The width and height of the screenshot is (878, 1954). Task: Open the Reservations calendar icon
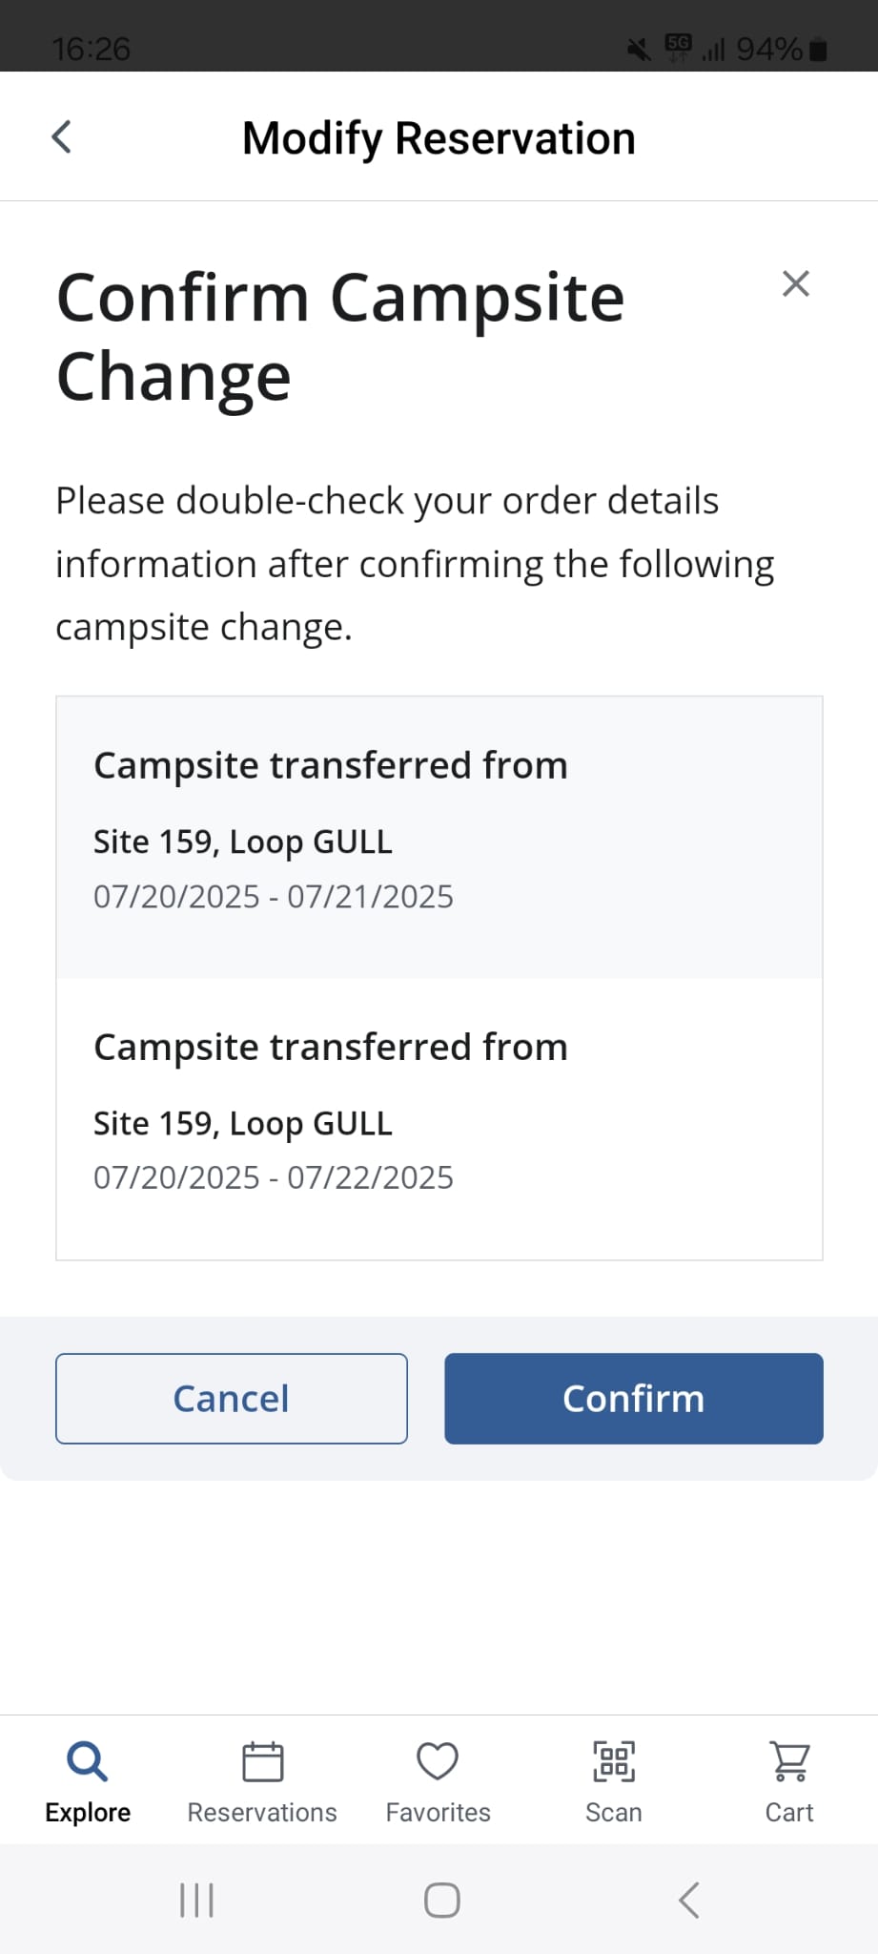[x=262, y=1761]
